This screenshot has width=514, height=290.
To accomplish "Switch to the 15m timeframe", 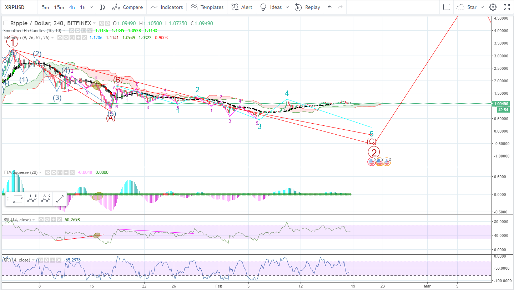I will pyautogui.click(x=59, y=7).
